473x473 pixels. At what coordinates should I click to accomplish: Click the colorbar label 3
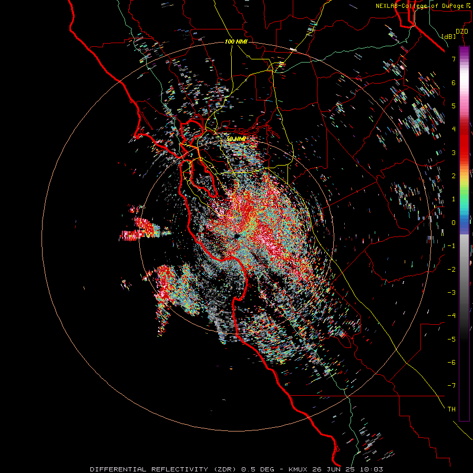(x=454, y=152)
